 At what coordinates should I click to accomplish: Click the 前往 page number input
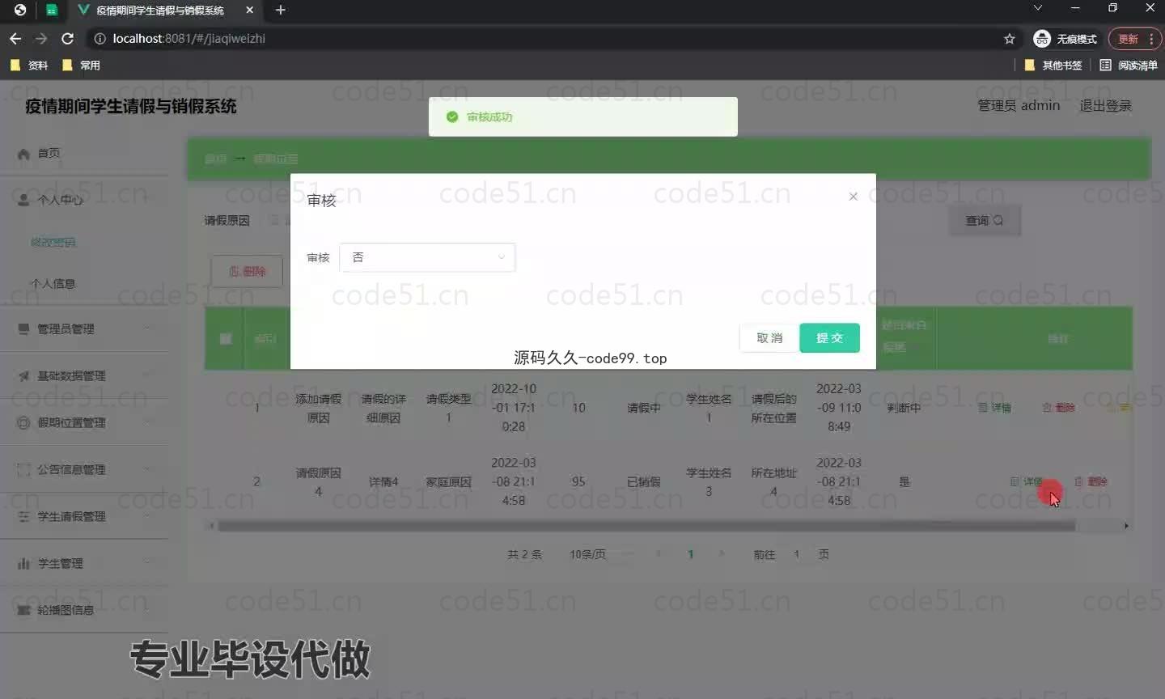click(796, 554)
